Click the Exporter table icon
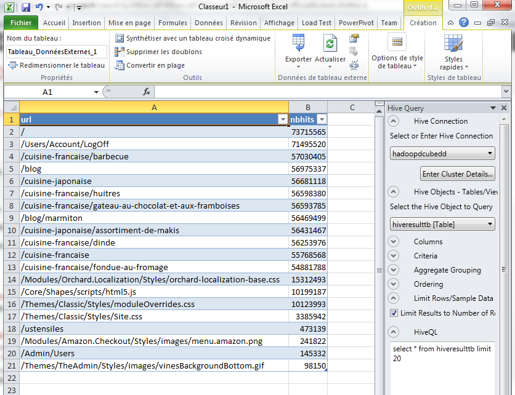The width and height of the screenshot is (515, 395). coord(298,43)
